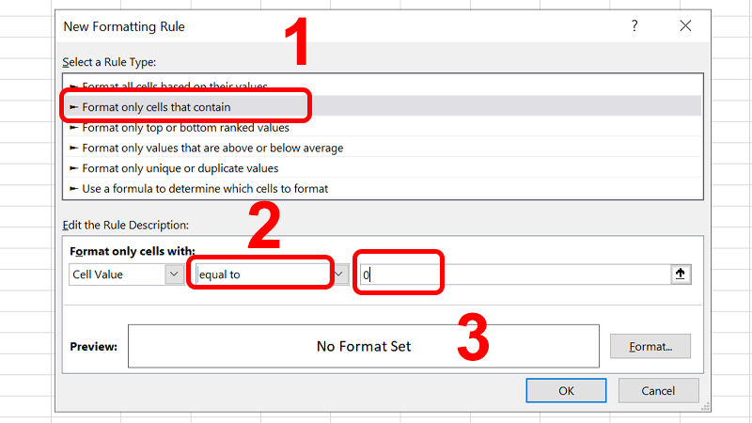Expand the arrow next to 'equal to'
The height and width of the screenshot is (423, 752).
coord(340,274)
